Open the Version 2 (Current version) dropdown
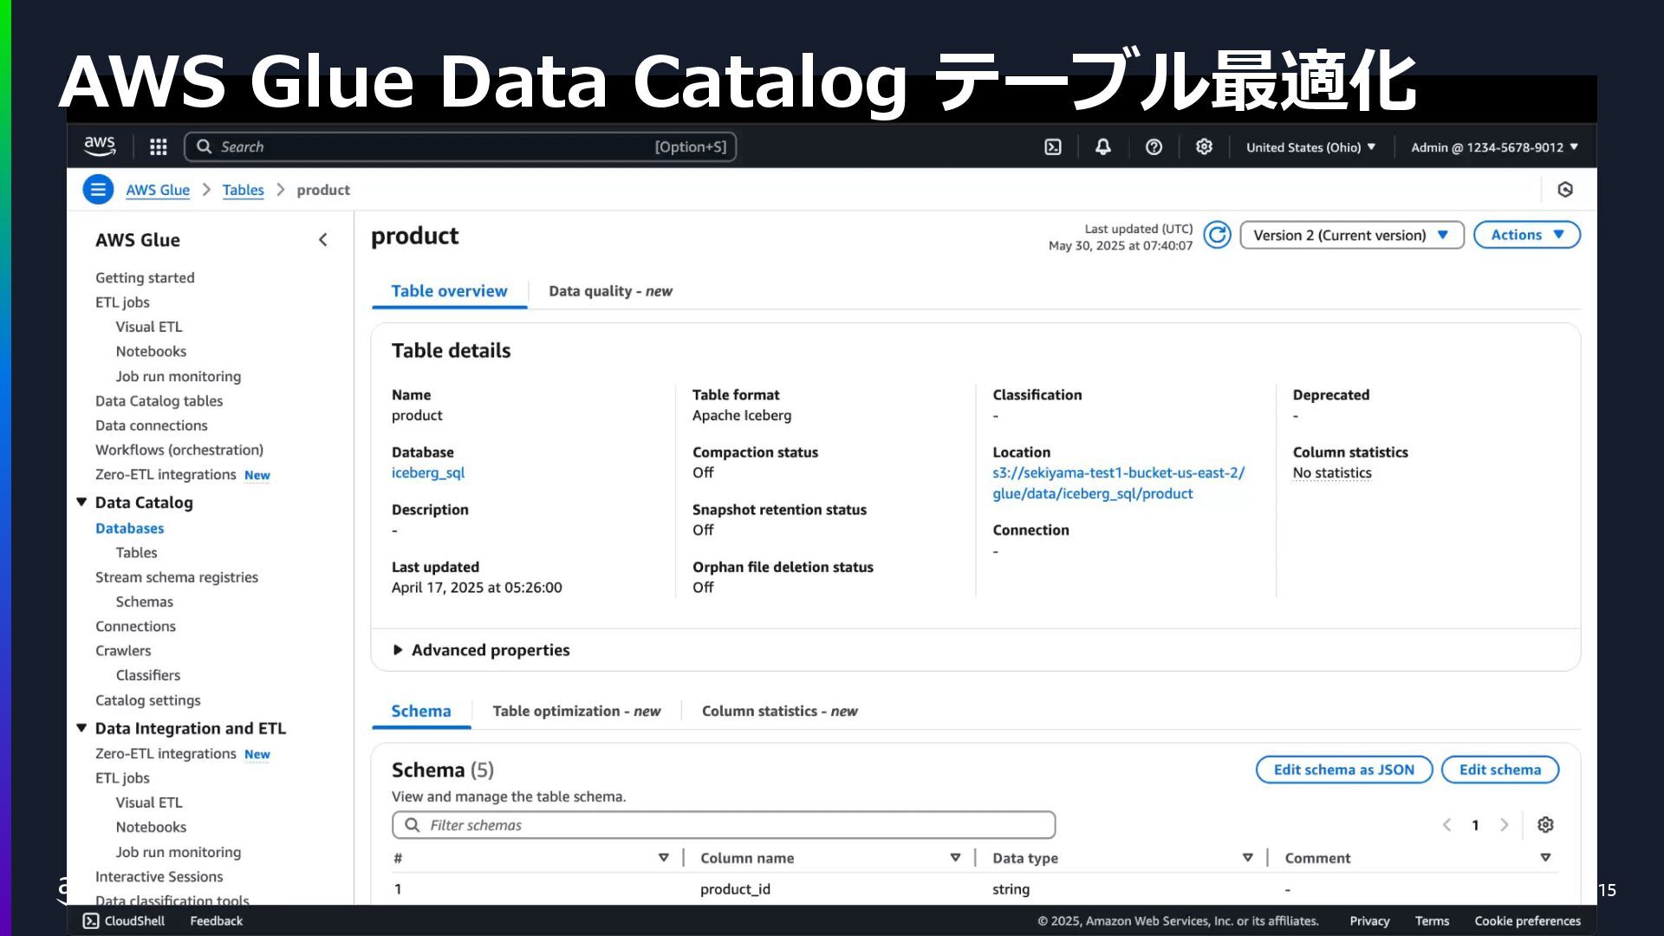Screen dimensions: 1664x936 pyautogui.click(x=1351, y=235)
